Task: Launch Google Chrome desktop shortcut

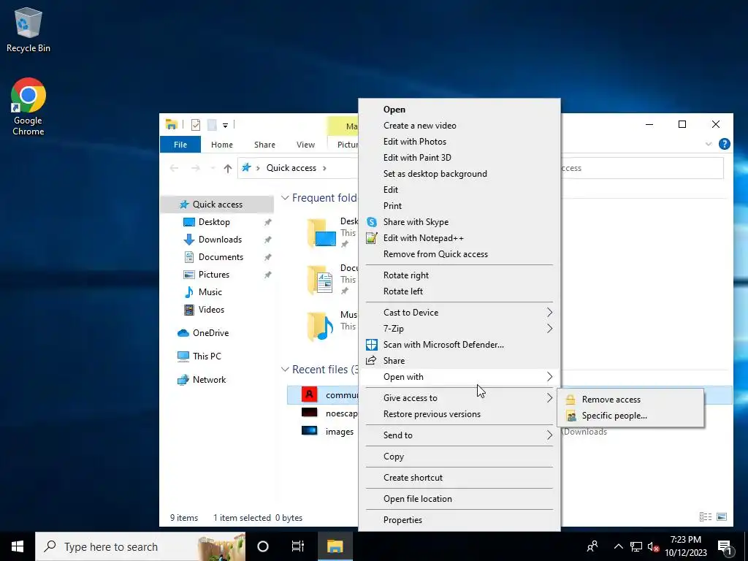Action: (28, 106)
